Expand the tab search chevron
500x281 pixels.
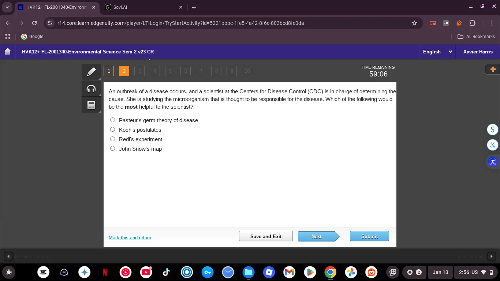pos(7,7)
